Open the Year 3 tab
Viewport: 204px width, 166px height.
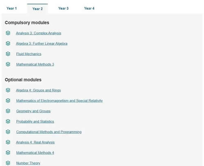coord(63,9)
